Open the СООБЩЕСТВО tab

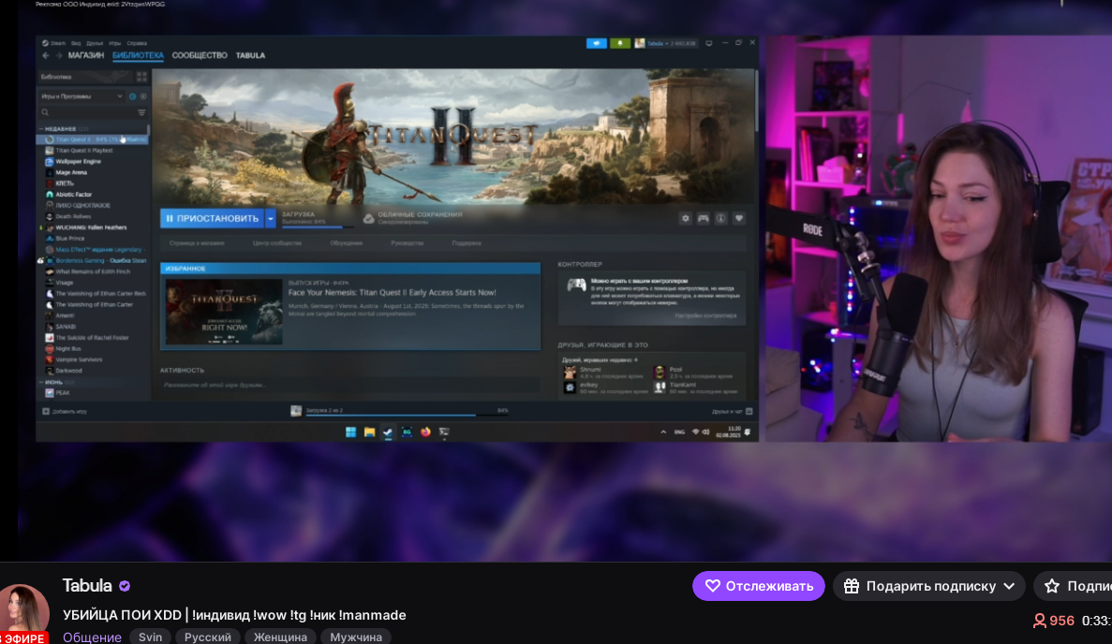pyautogui.click(x=200, y=55)
